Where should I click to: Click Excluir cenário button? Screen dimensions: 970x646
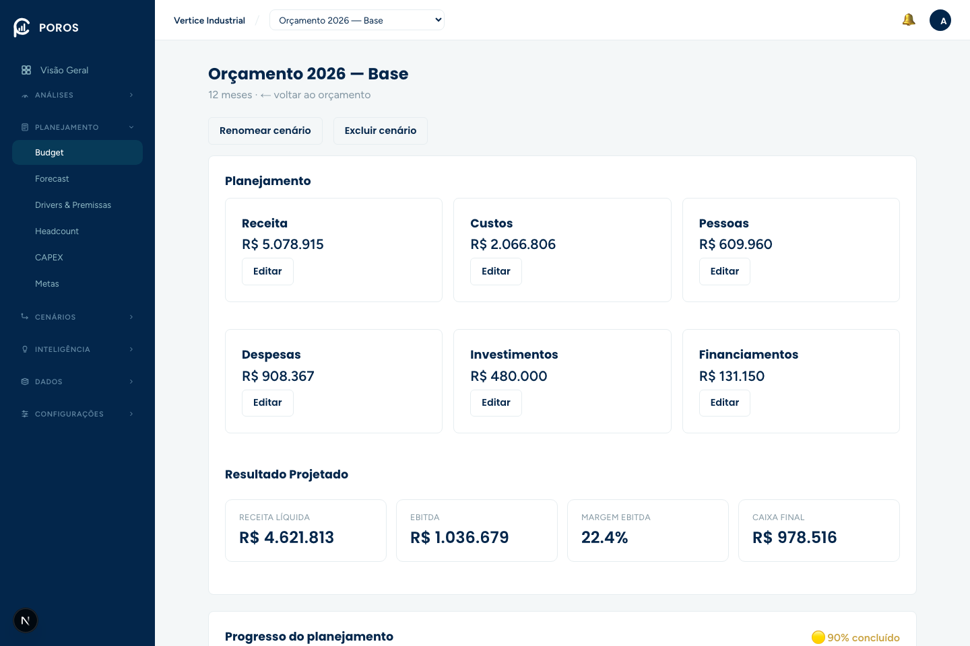381,131
